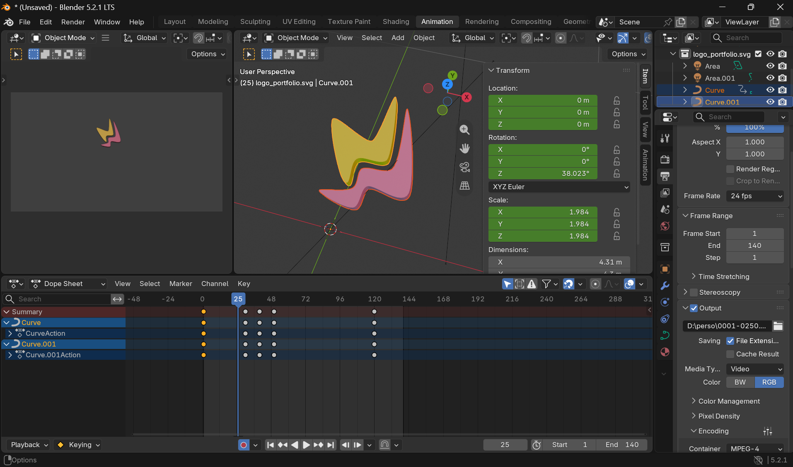
Task: Toggle the camera view icon in the viewport
Action: [464, 167]
